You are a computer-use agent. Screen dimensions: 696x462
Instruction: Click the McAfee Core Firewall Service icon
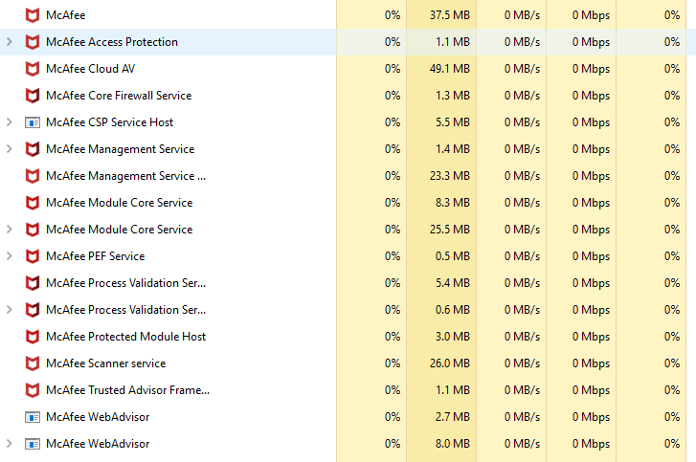[33, 96]
